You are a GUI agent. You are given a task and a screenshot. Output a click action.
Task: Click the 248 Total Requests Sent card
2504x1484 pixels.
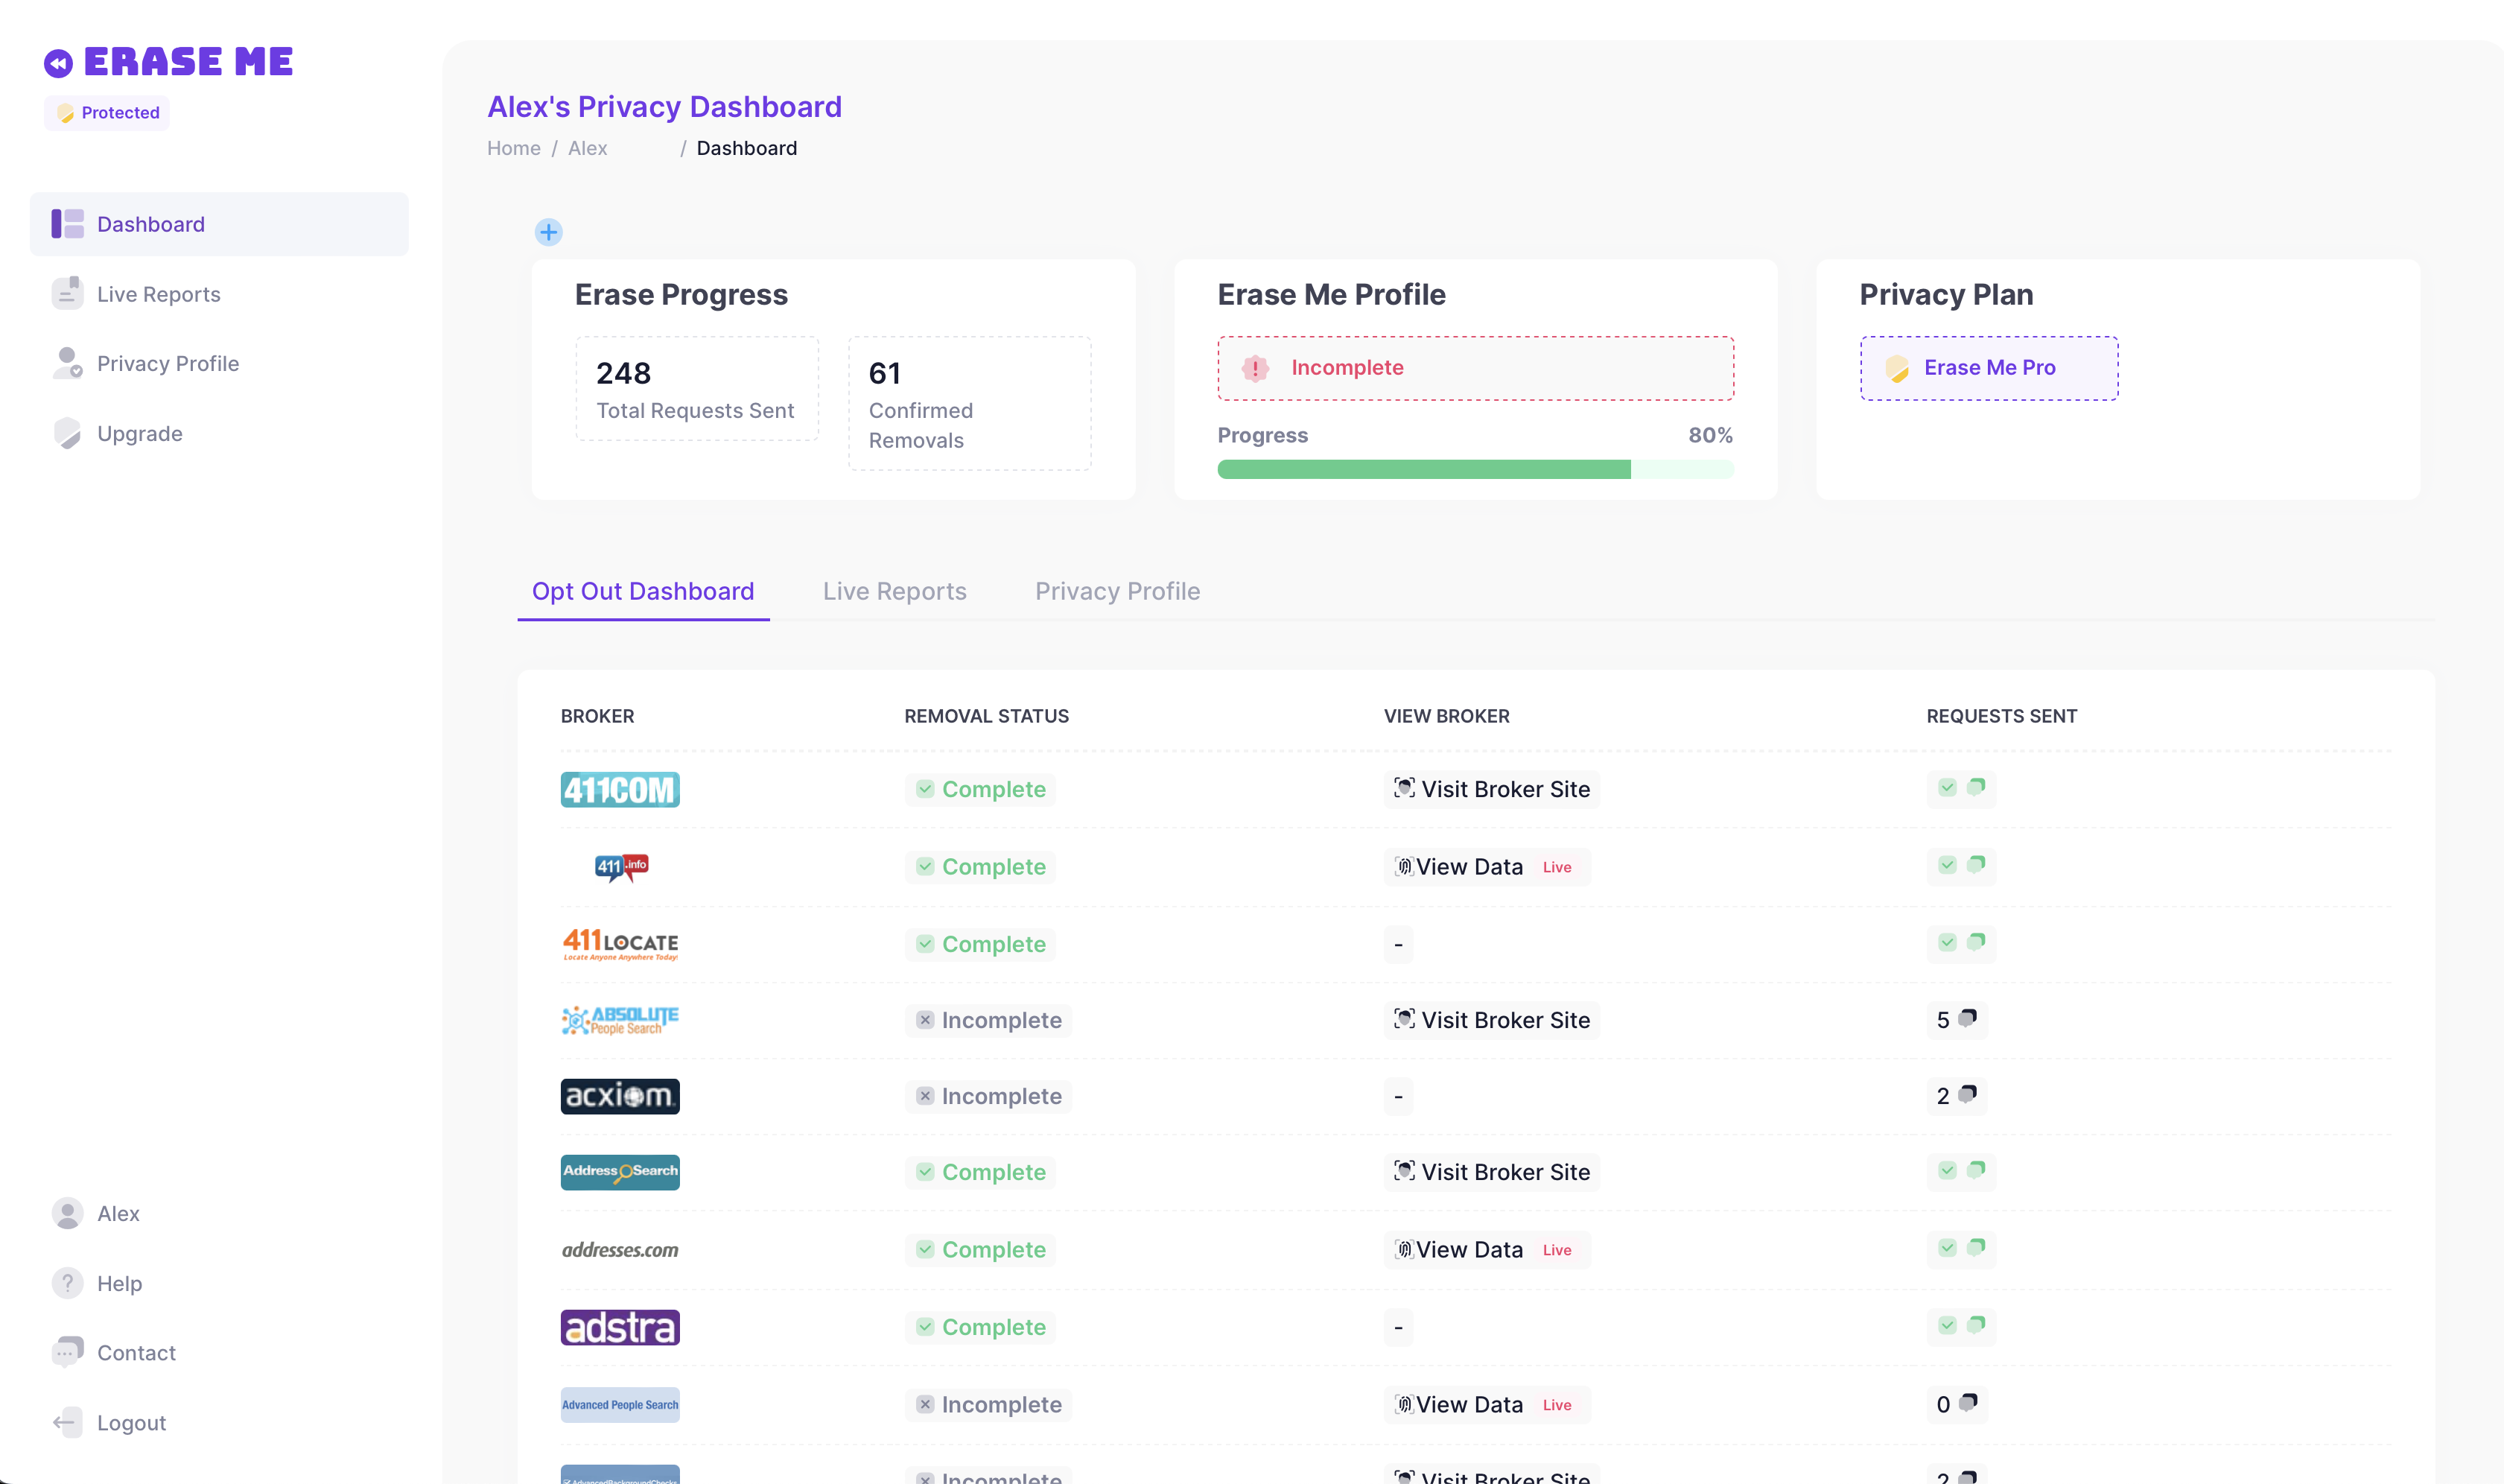click(696, 389)
